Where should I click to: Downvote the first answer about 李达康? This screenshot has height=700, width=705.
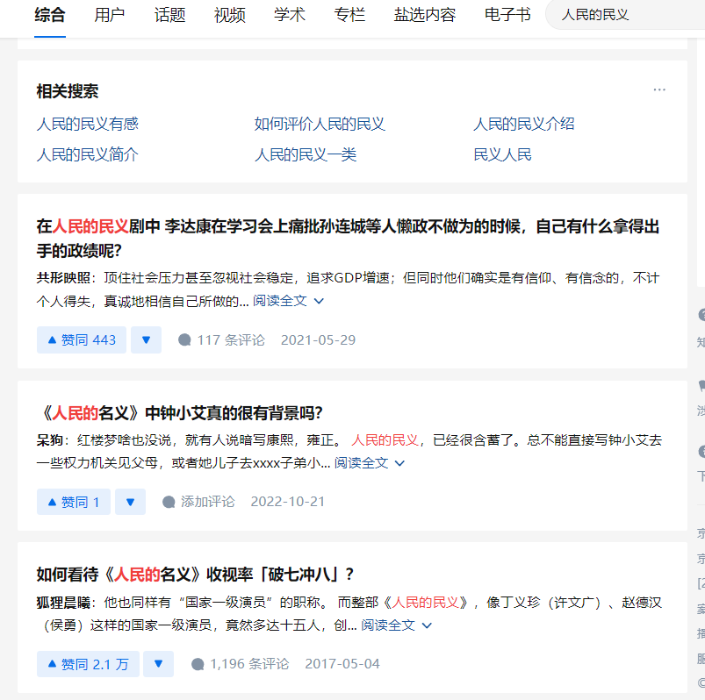pyautogui.click(x=146, y=339)
